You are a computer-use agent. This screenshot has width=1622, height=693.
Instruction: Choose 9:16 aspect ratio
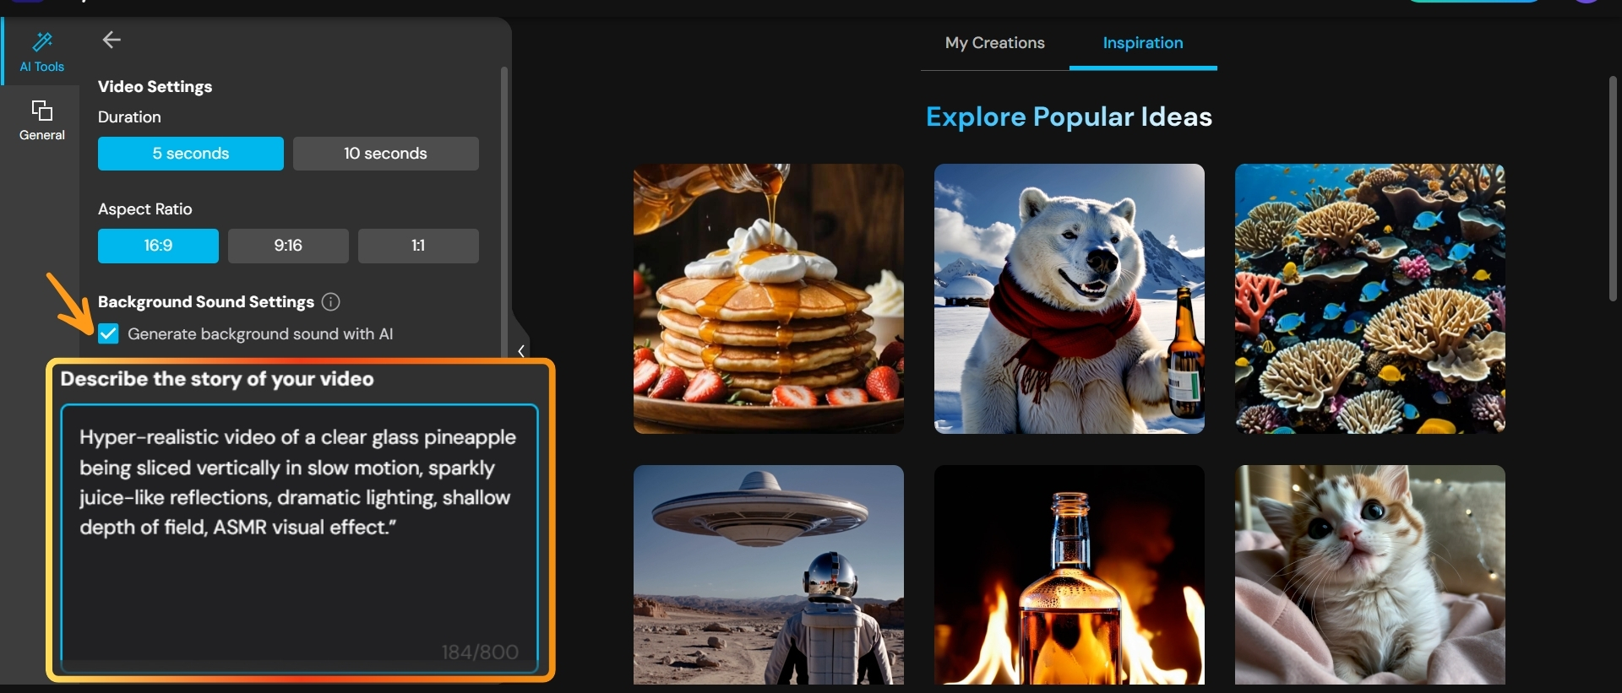tap(288, 246)
